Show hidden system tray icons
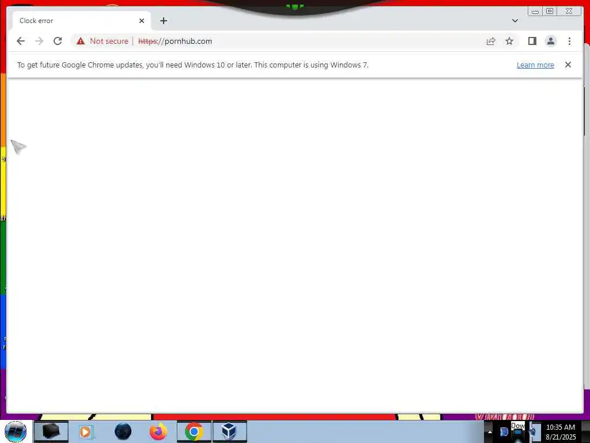 click(x=490, y=432)
